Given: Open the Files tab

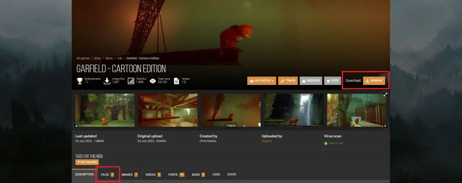Looking at the screenshot, I should click(108, 175).
